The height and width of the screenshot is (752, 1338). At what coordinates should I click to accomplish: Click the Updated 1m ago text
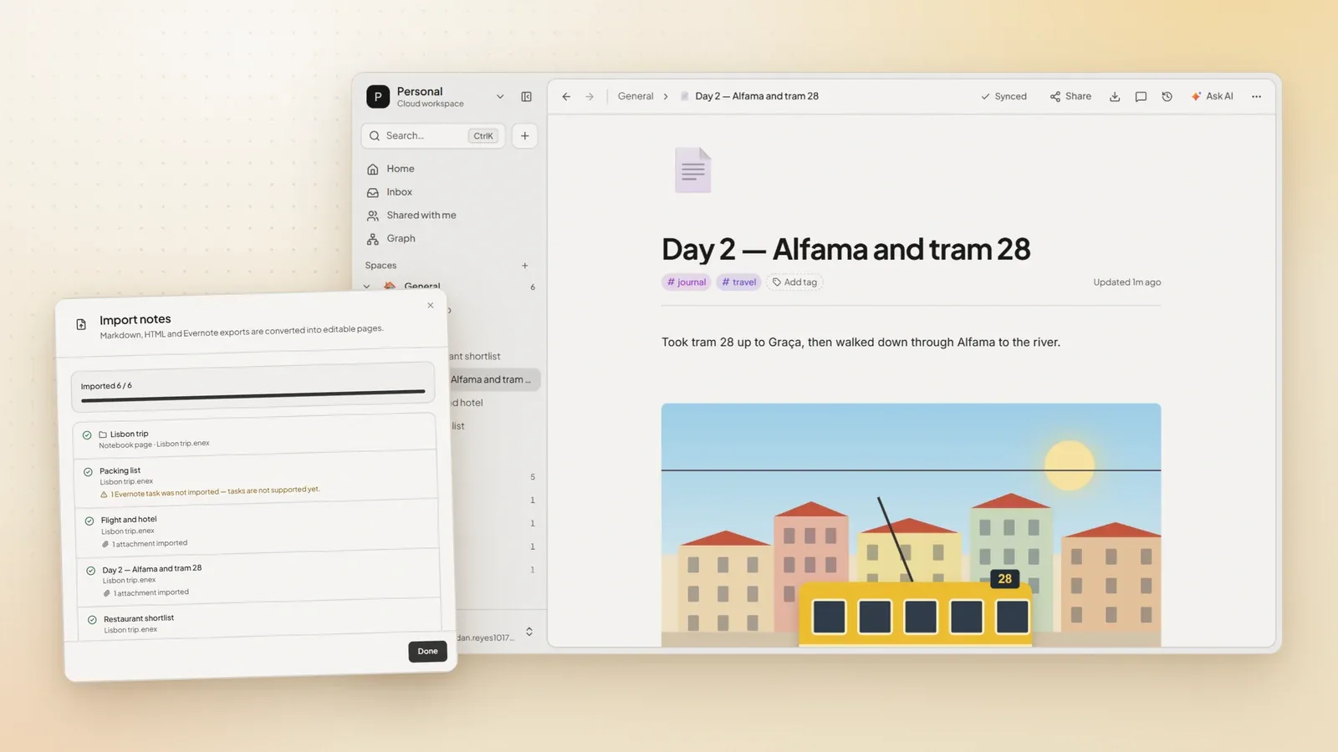point(1126,282)
